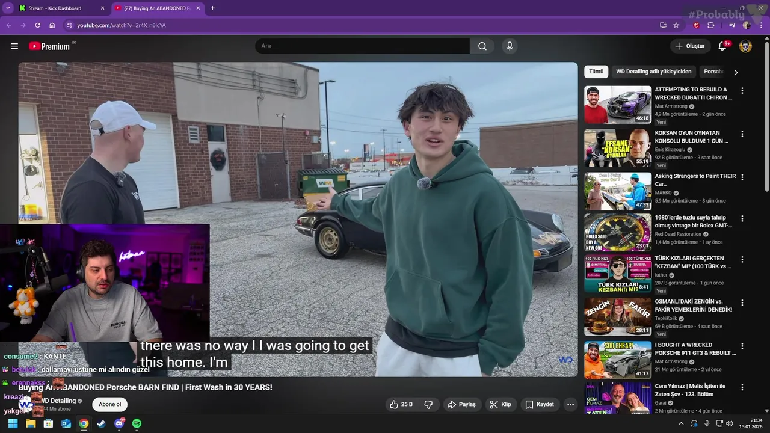Show hidden system tray icons
The image size is (770, 433).
[682, 423]
